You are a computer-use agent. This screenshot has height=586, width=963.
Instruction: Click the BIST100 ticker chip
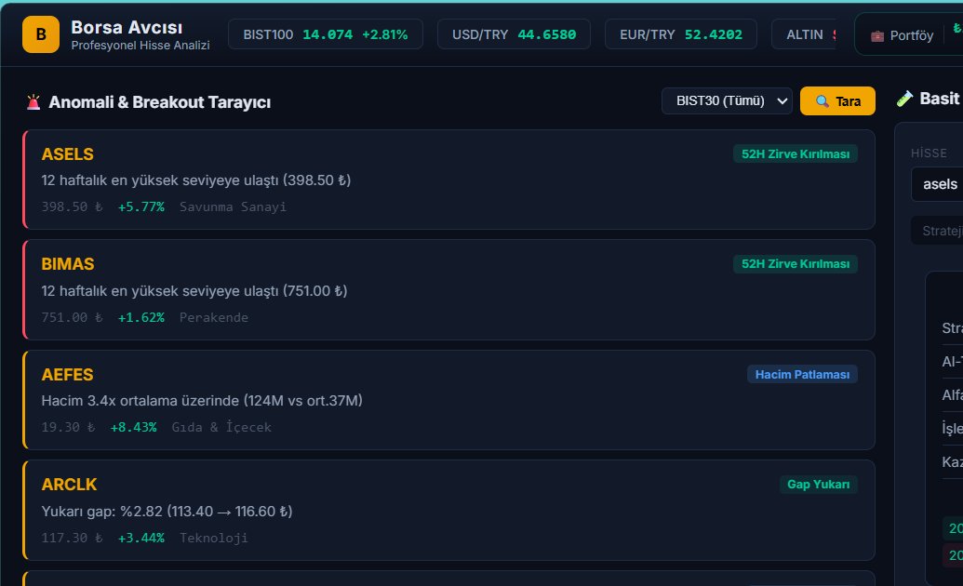point(326,34)
